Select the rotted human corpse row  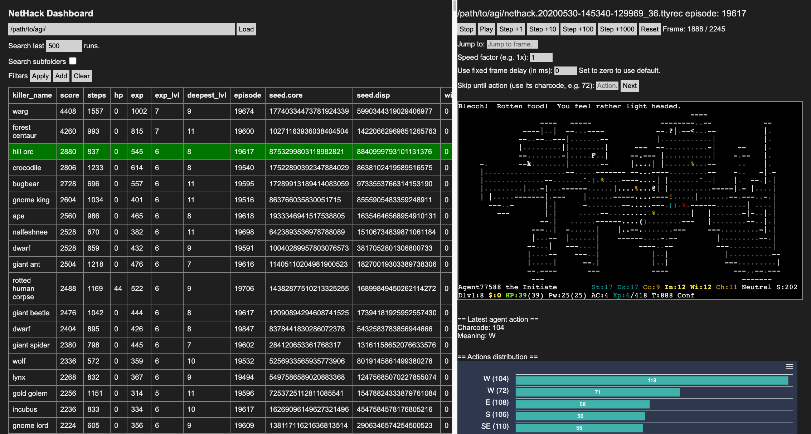230,288
